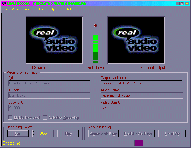Click the purple encoding progress block
The width and height of the screenshot is (191, 148).
tap(139, 143)
